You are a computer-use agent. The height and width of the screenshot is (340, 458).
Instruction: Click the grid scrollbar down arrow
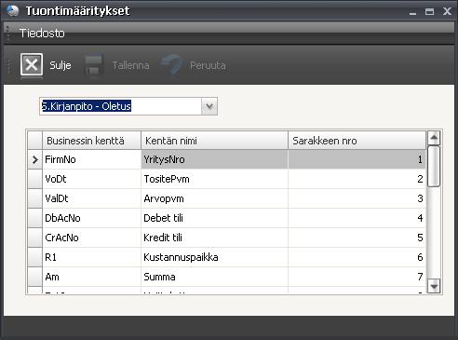434,286
